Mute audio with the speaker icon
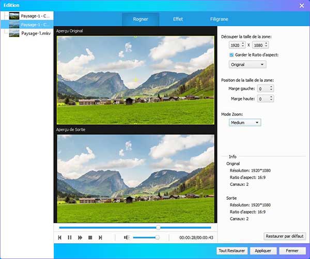 [126, 237]
